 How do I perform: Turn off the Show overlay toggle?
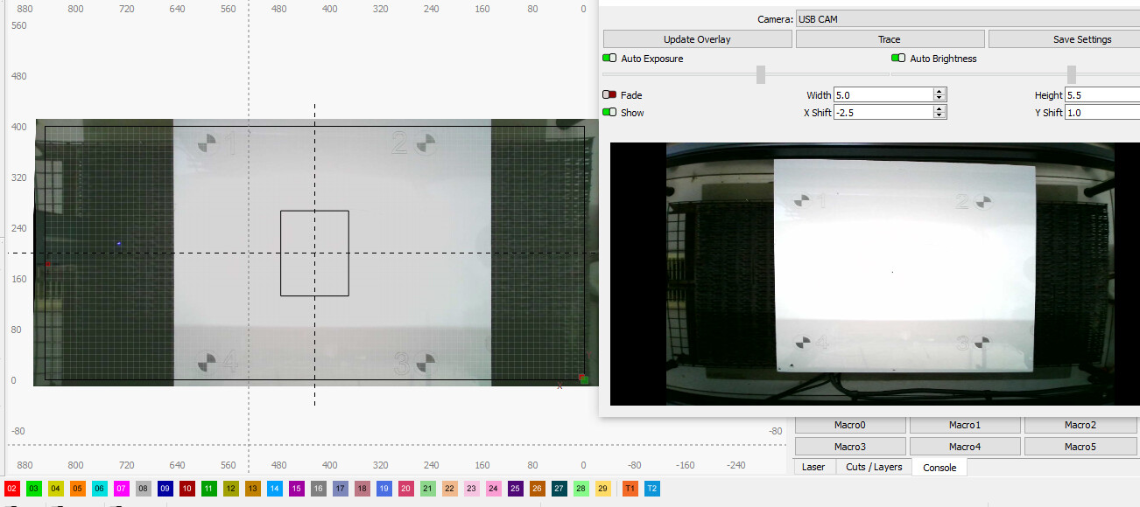click(609, 113)
